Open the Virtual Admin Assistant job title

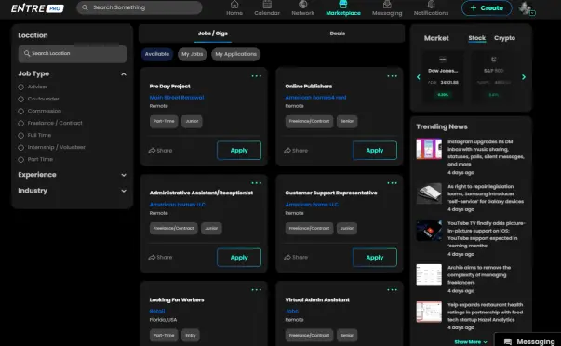(317, 299)
